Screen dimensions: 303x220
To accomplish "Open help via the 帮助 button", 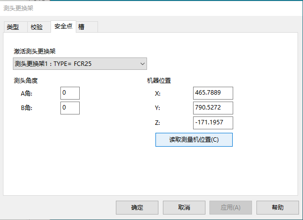I will pyautogui.click(x=278, y=208).
